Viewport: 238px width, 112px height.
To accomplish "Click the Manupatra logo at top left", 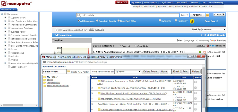I will coord(16,4).
